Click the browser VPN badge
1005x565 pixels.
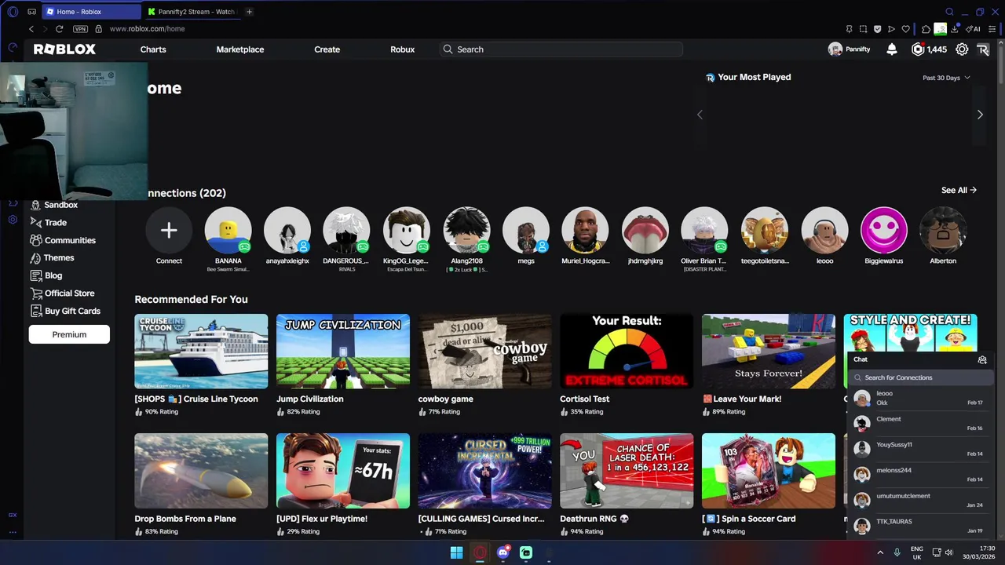(80, 29)
